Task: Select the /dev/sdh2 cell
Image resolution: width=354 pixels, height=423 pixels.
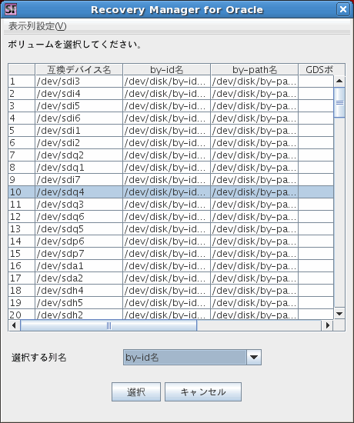Action: (x=78, y=315)
